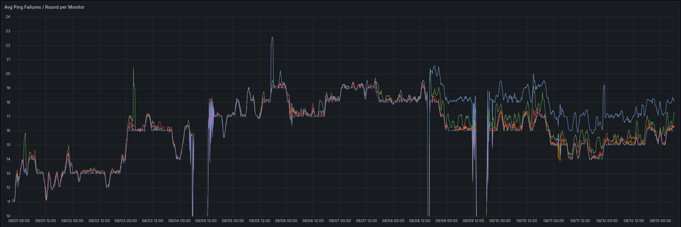The height and width of the screenshot is (227, 681).
Task: Click the 08/04 12:00 time axis label
Action: [x=206, y=221]
